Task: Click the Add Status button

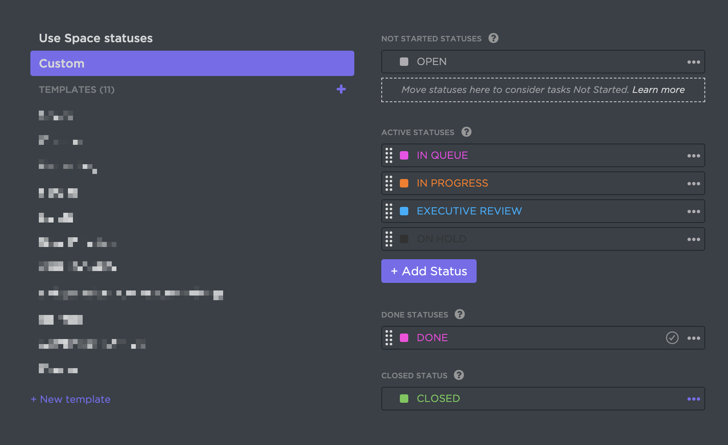Action: point(429,271)
